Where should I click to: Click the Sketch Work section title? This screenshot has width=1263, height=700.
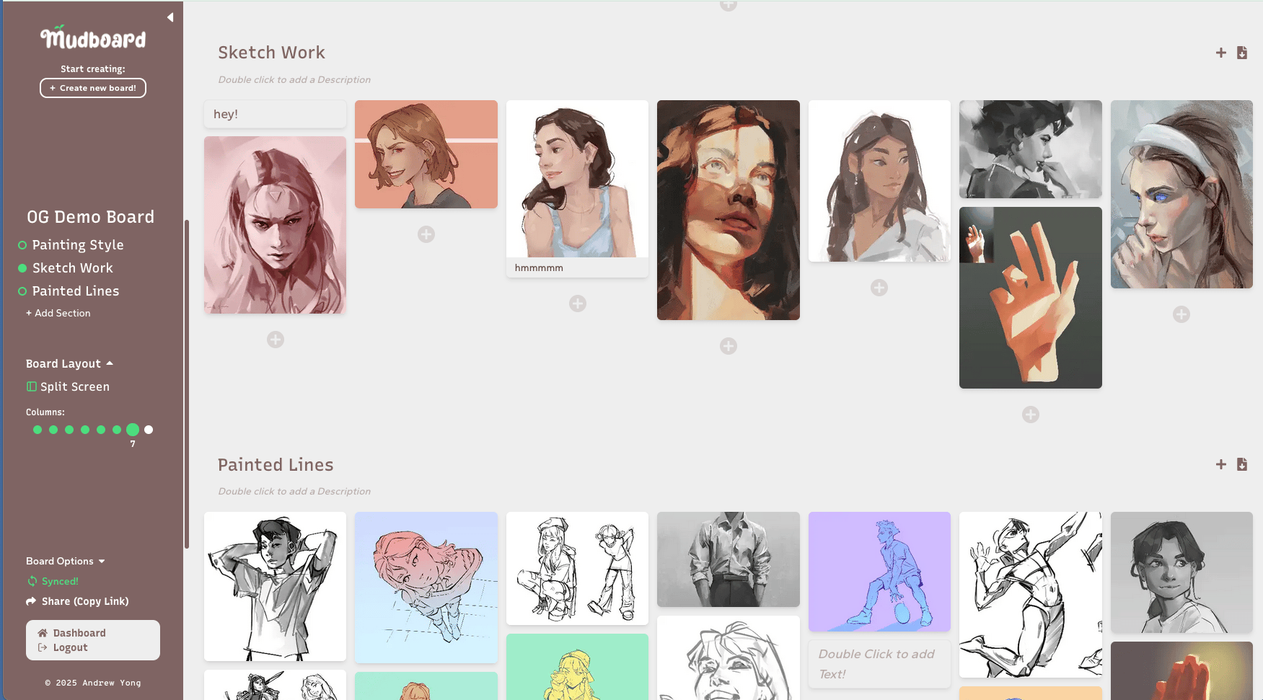[x=272, y=53]
